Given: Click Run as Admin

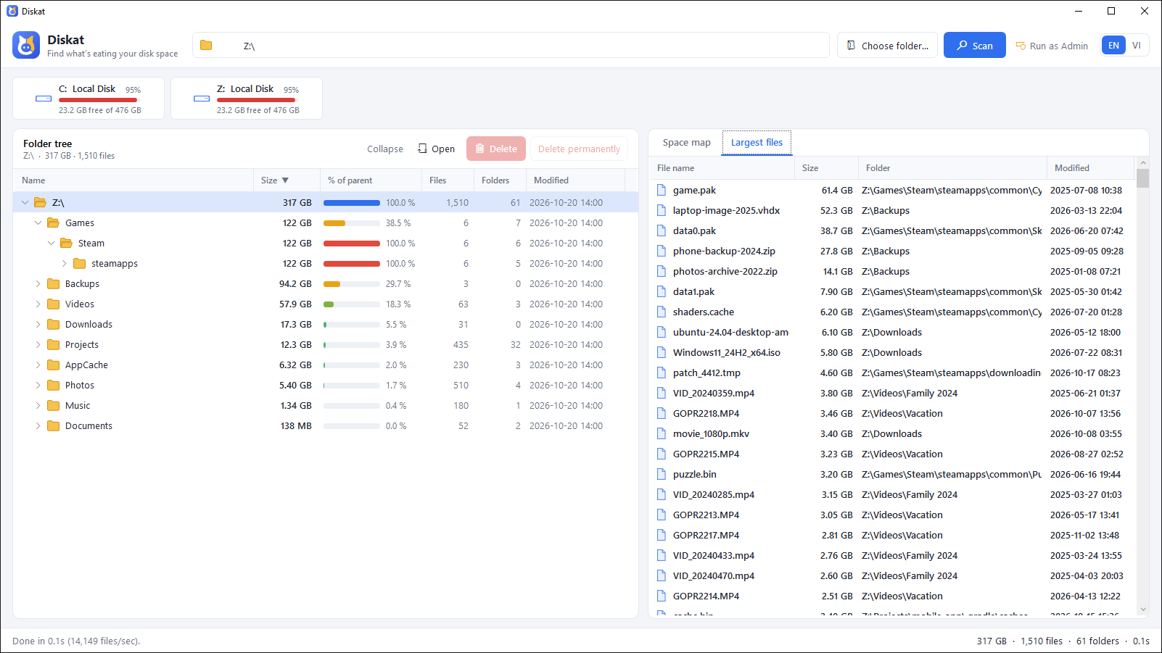Looking at the screenshot, I should tap(1052, 46).
